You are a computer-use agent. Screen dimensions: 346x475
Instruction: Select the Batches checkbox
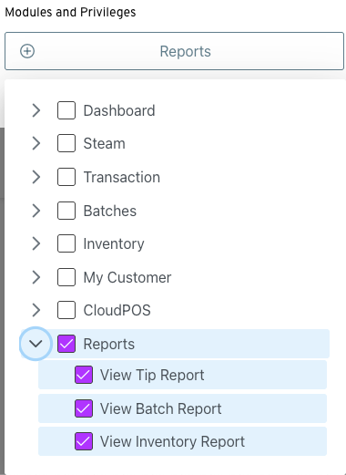point(66,211)
